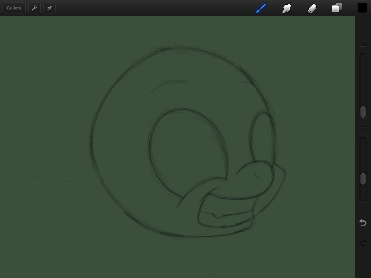Select the Eraser tool
Image resolution: width=371 pixels, height=278 pixels.
tap(312, 8)
